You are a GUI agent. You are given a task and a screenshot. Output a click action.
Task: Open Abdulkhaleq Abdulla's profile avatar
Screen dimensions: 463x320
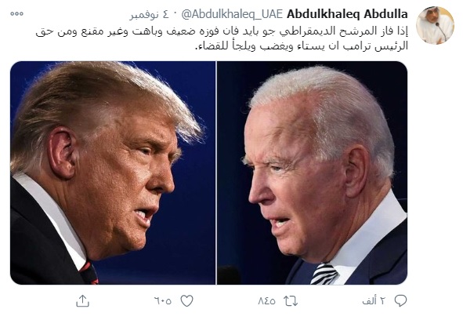435,25
